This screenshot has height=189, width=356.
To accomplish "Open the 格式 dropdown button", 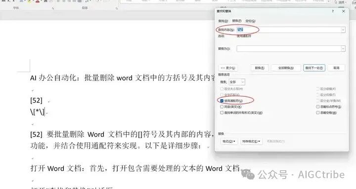I will tap(228, 141).
